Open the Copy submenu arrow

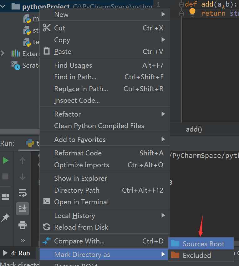(163, 40)
